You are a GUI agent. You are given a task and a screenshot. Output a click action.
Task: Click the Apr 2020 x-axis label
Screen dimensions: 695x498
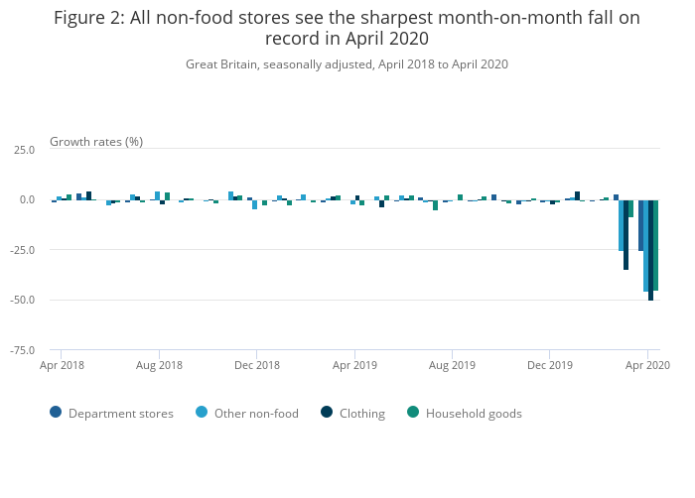[x=648, y=365]
